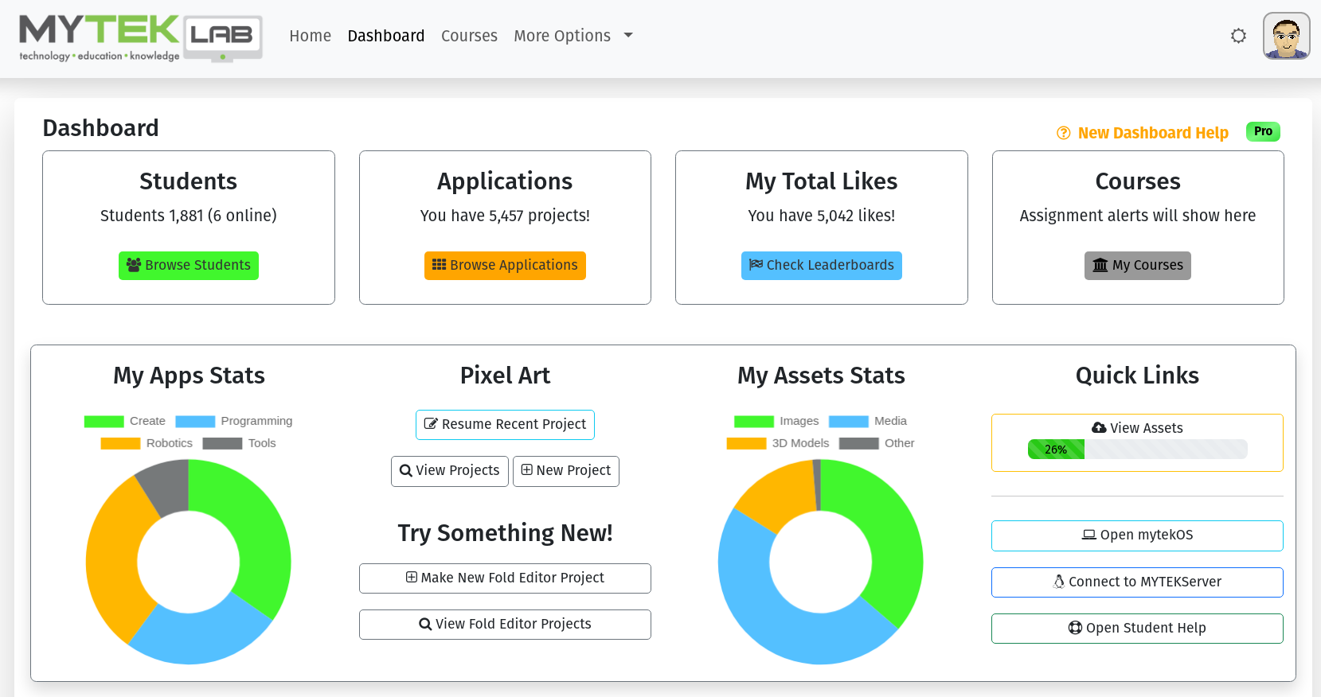
Task: Click the laptop icon on Open mytekOS
Action: [x=1088, y=535]
